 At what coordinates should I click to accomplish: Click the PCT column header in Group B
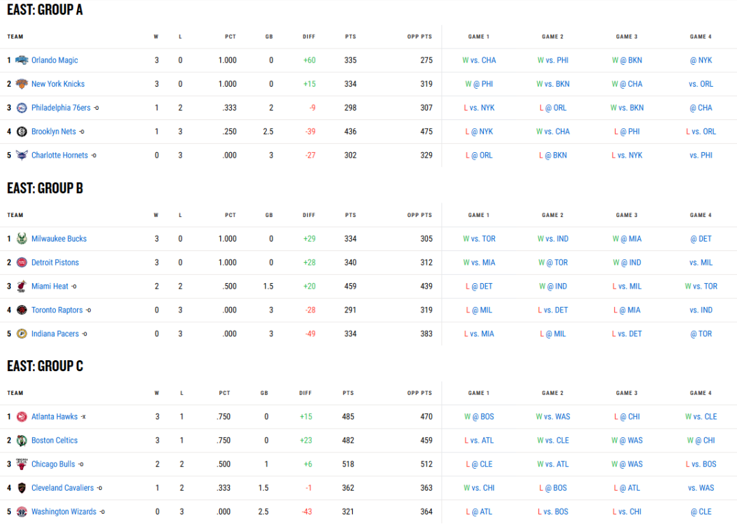click(231, 215)
